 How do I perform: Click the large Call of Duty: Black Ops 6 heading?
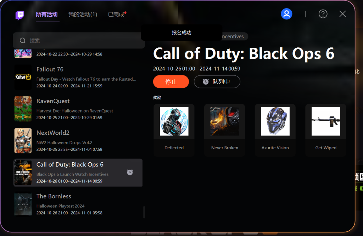(x=244, y=54)
